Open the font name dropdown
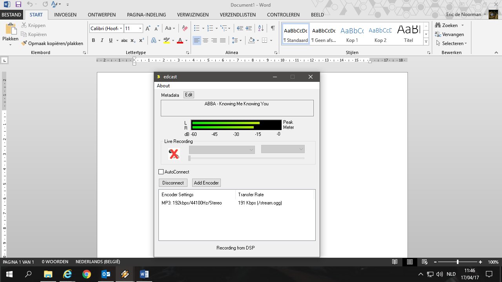This screenshot has height=282, width=502. (121, 28)
